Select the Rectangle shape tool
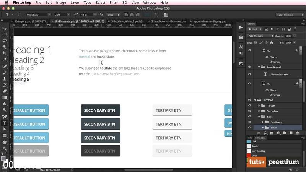 click(5, 135)
